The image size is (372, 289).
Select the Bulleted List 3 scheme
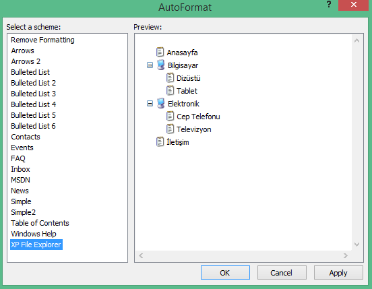pyautogui.click(x=34, y=94)
